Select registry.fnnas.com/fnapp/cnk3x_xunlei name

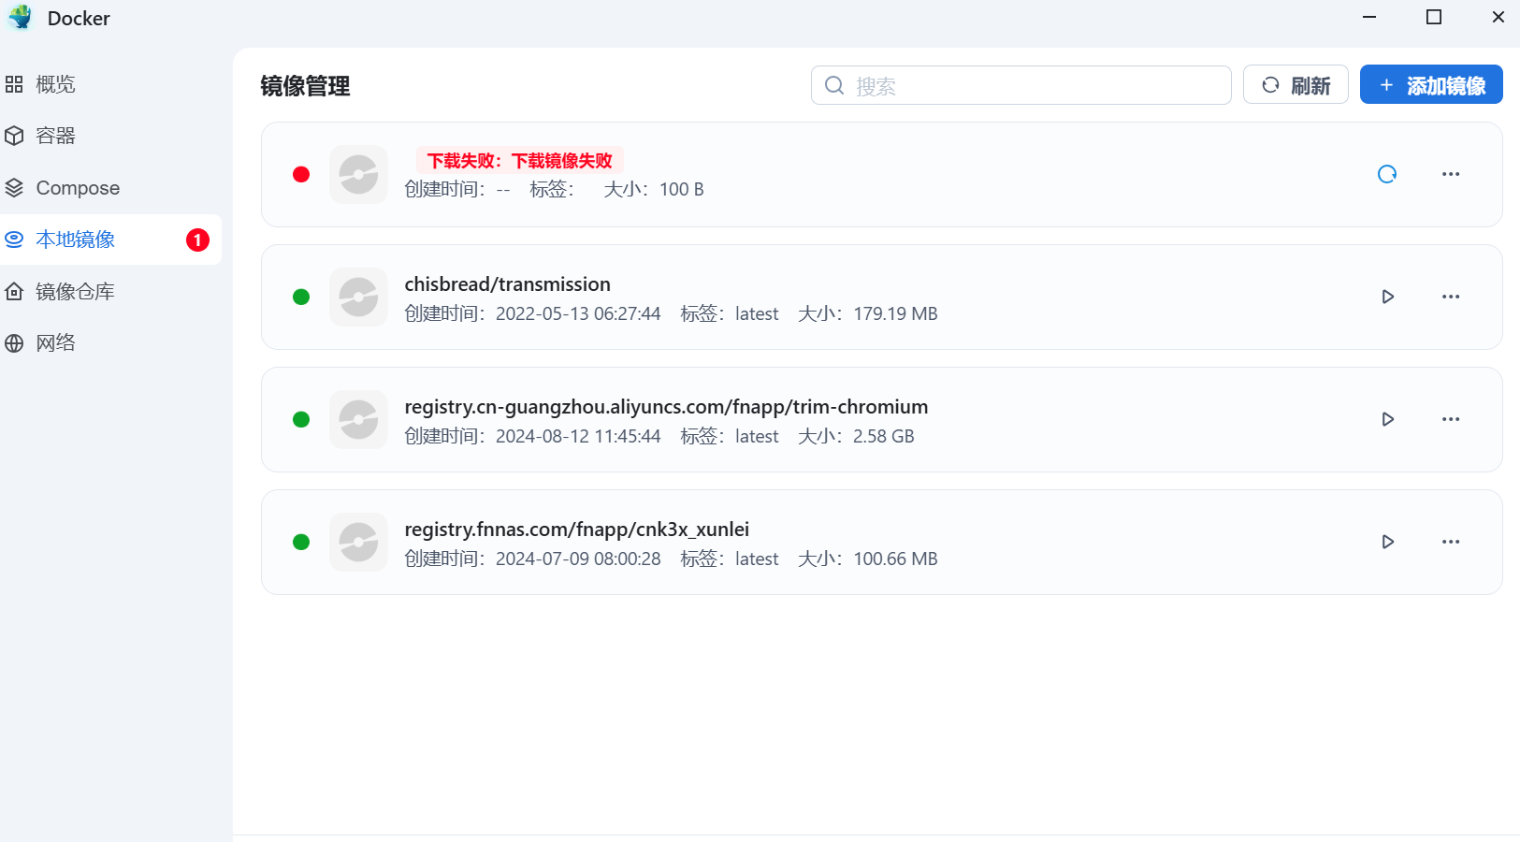pyautogui.click(x=576, y=530)
